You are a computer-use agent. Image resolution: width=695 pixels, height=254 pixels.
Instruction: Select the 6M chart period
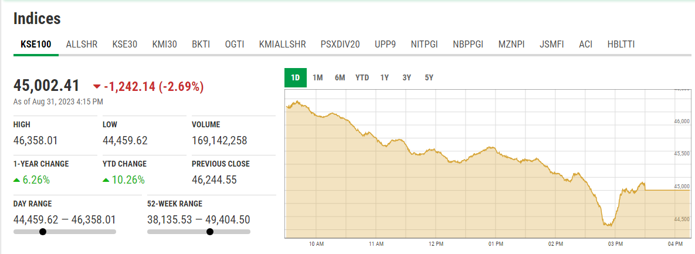click(x=340, y=77)
